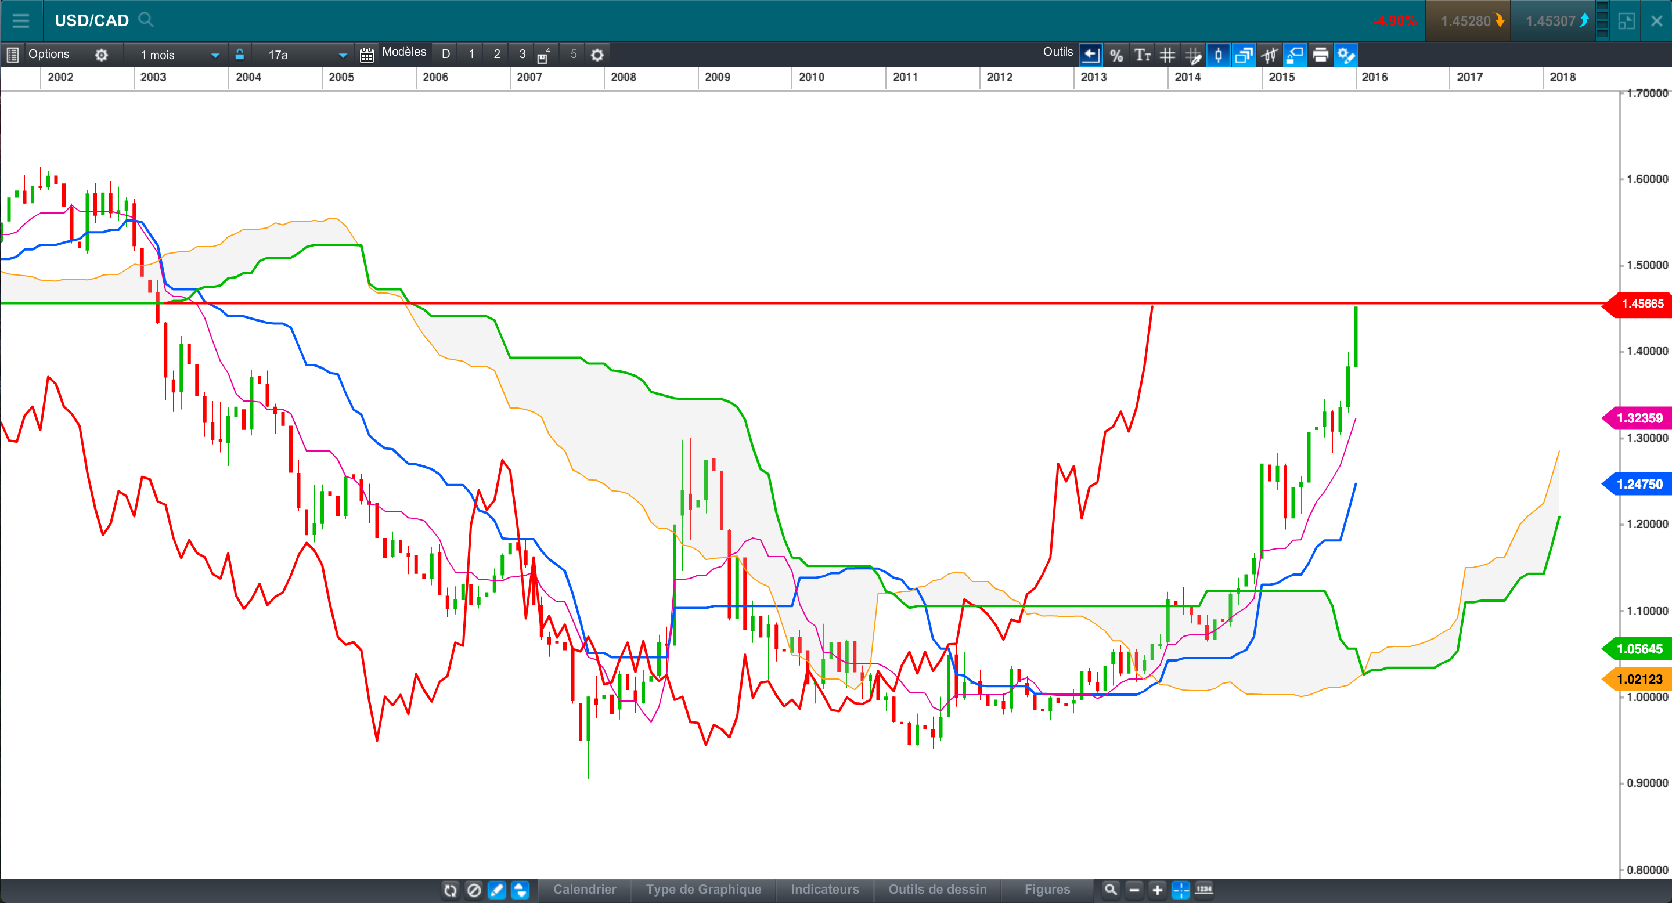Image resolution: width=1672 pixels, height=903 pixels.
Task: Click the refresh chart icon
Action: (x=451, y=890)
